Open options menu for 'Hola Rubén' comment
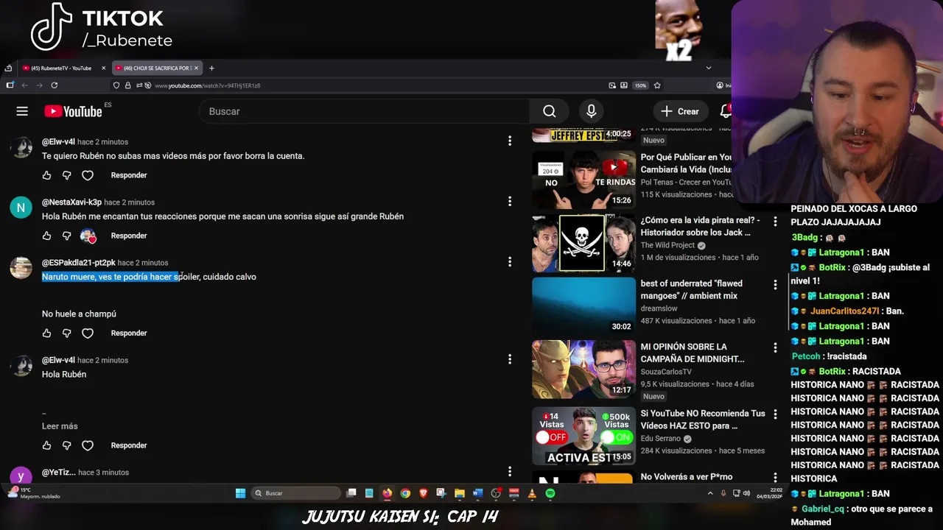Image resolution: width=943 pixels, height=530 pixels. (x=509, y=359)
